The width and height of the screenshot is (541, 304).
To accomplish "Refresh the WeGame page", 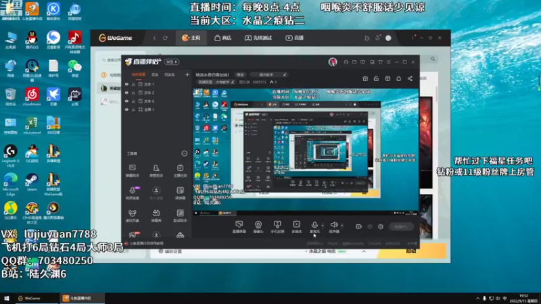I will (x=165, y=38).
